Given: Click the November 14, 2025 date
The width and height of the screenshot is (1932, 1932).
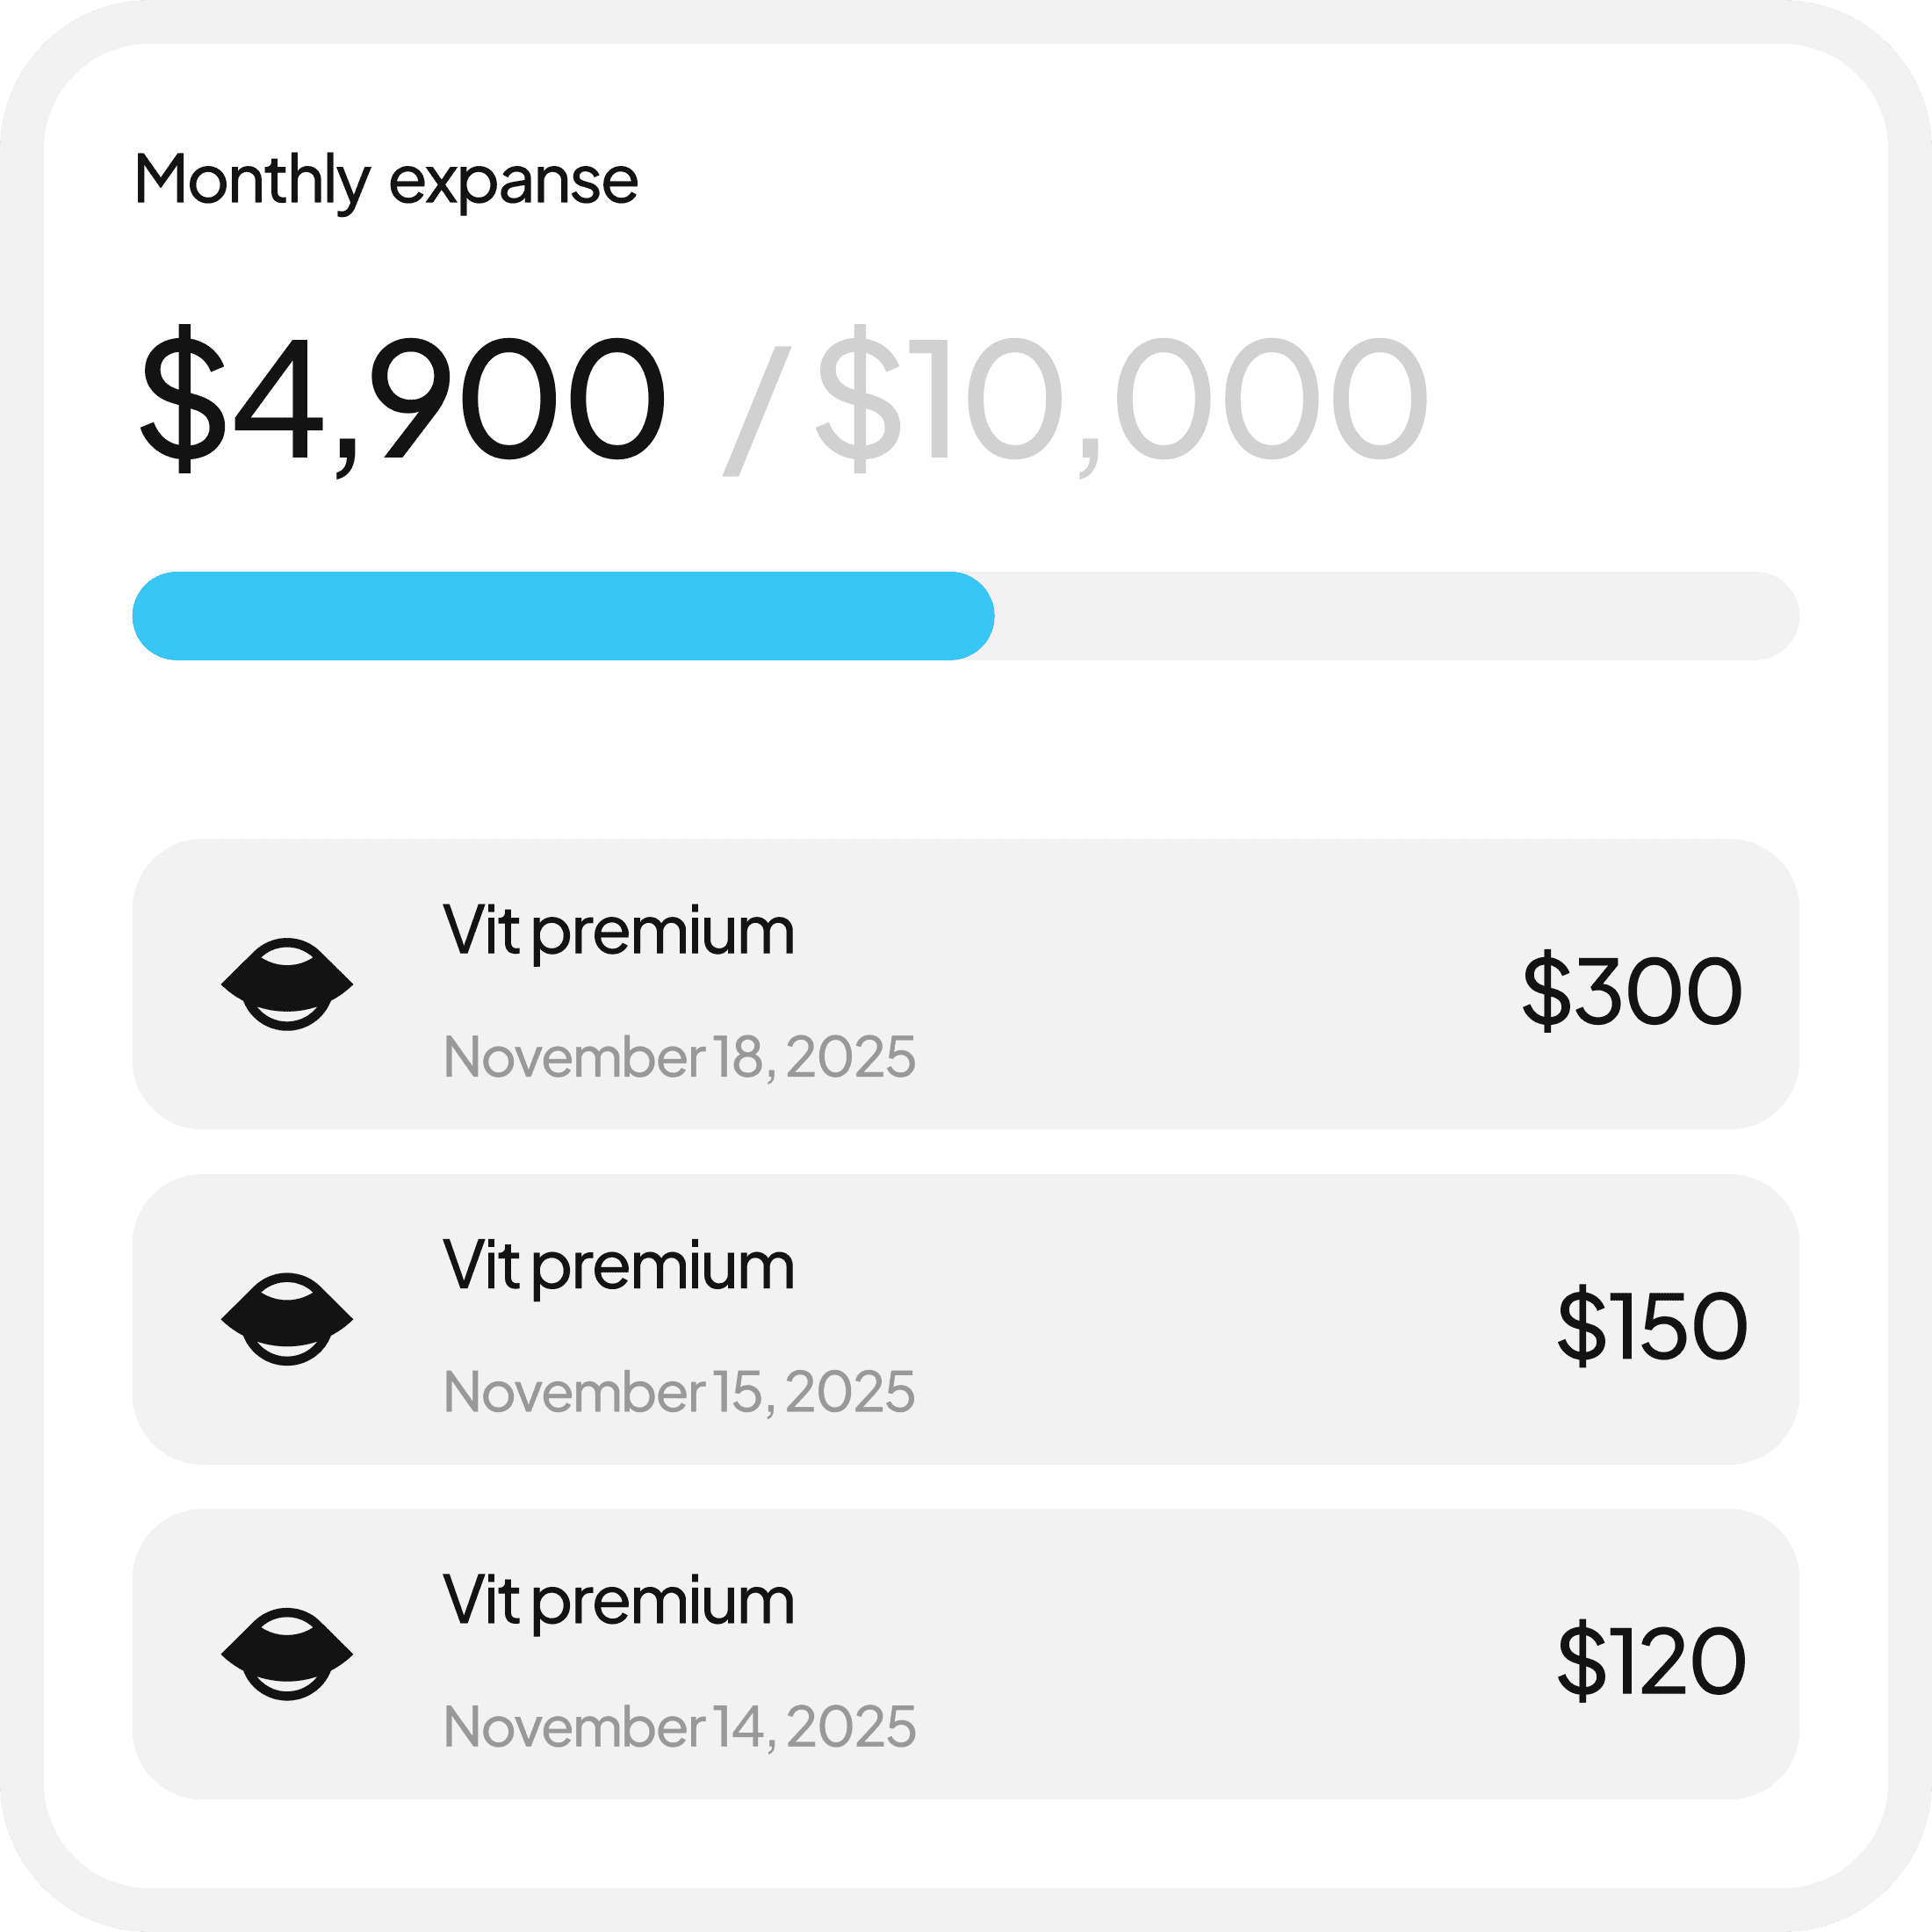Looking at the screenshot, I should [x=679, y=1727].
